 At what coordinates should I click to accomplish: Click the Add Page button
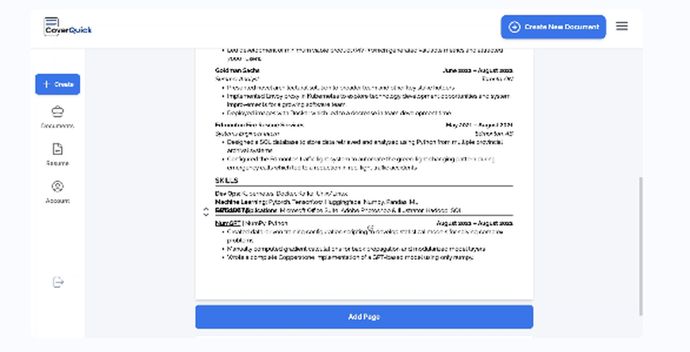point(364,317)
